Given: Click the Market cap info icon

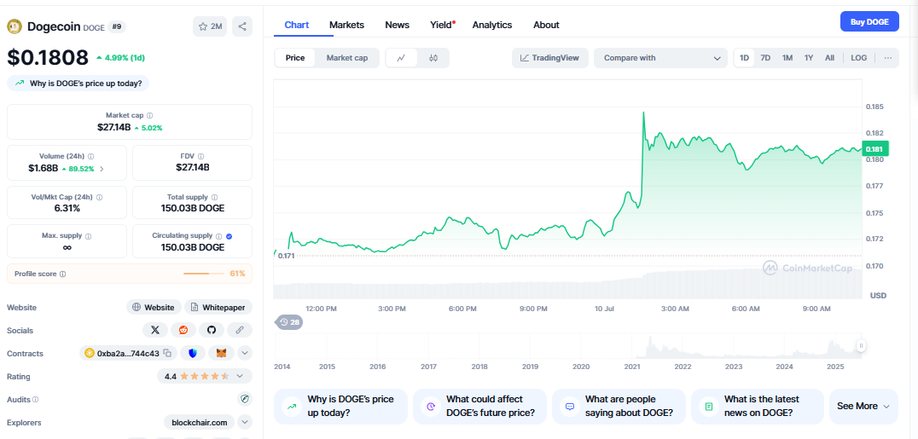Looking at the screenshot, I should 150,116.
